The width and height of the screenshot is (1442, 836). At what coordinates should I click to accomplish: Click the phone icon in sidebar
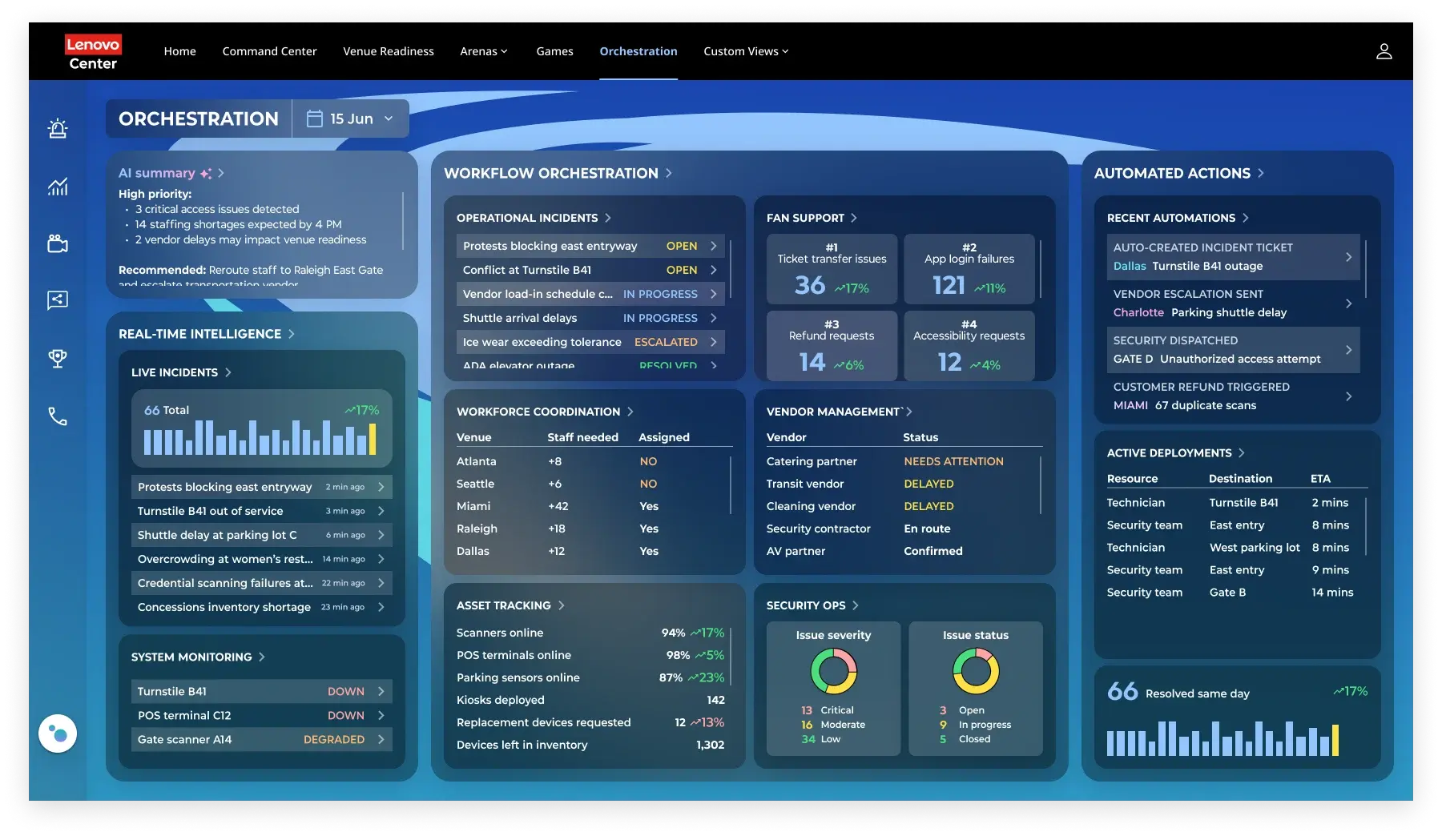58,416
